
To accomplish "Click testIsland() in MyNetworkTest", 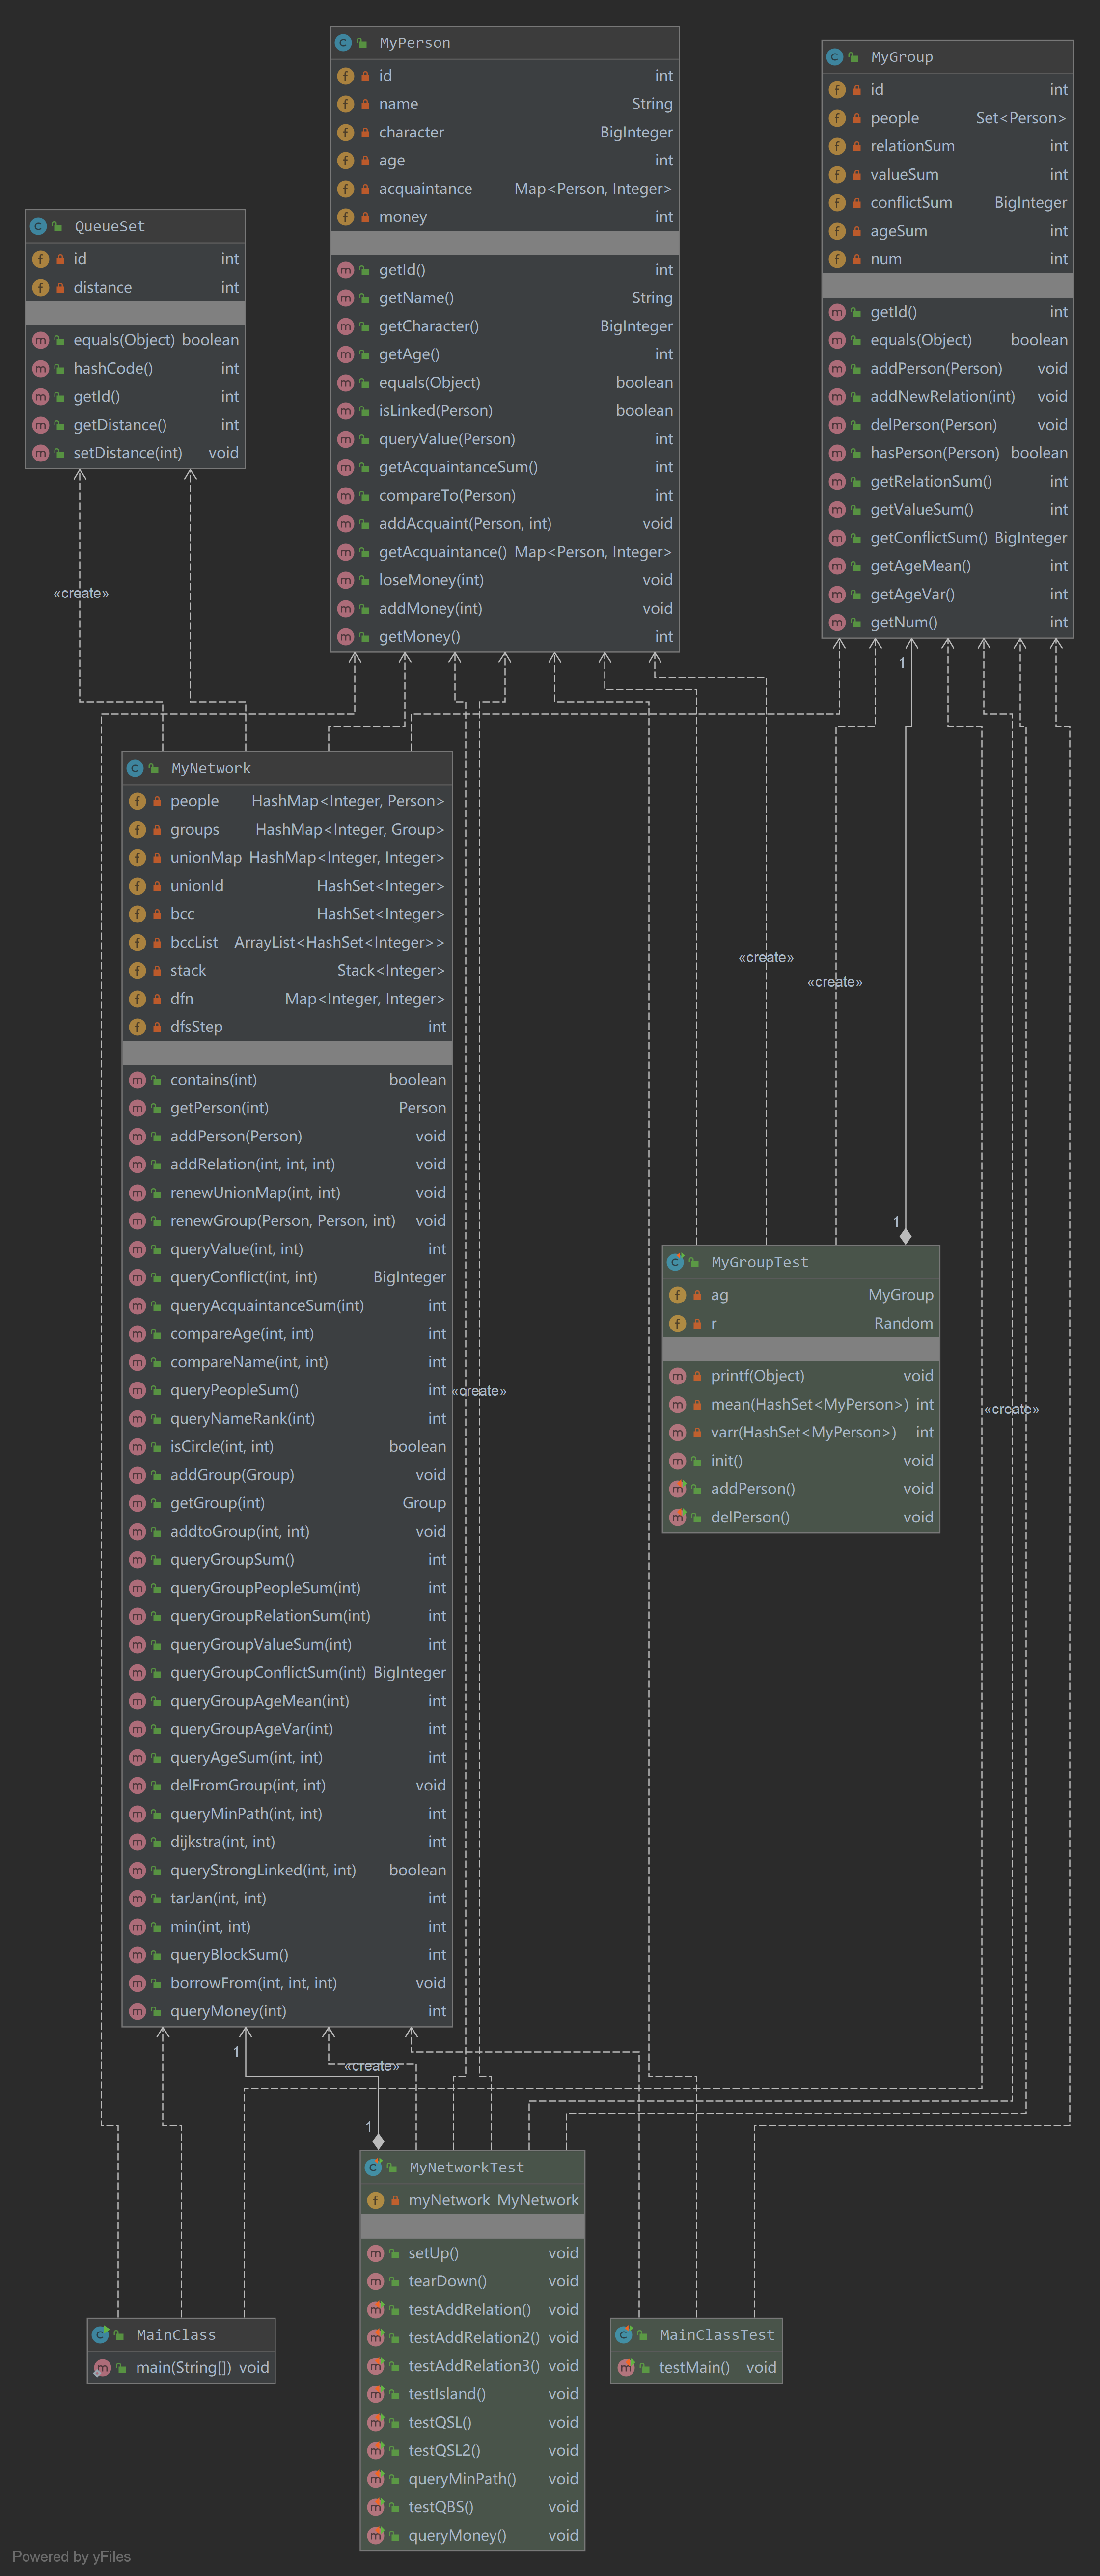I will pyautogui.click(x=473, y=2394).
